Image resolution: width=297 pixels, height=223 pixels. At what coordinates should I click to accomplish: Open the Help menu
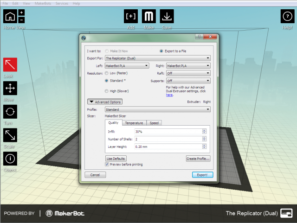tap(76, 3)
